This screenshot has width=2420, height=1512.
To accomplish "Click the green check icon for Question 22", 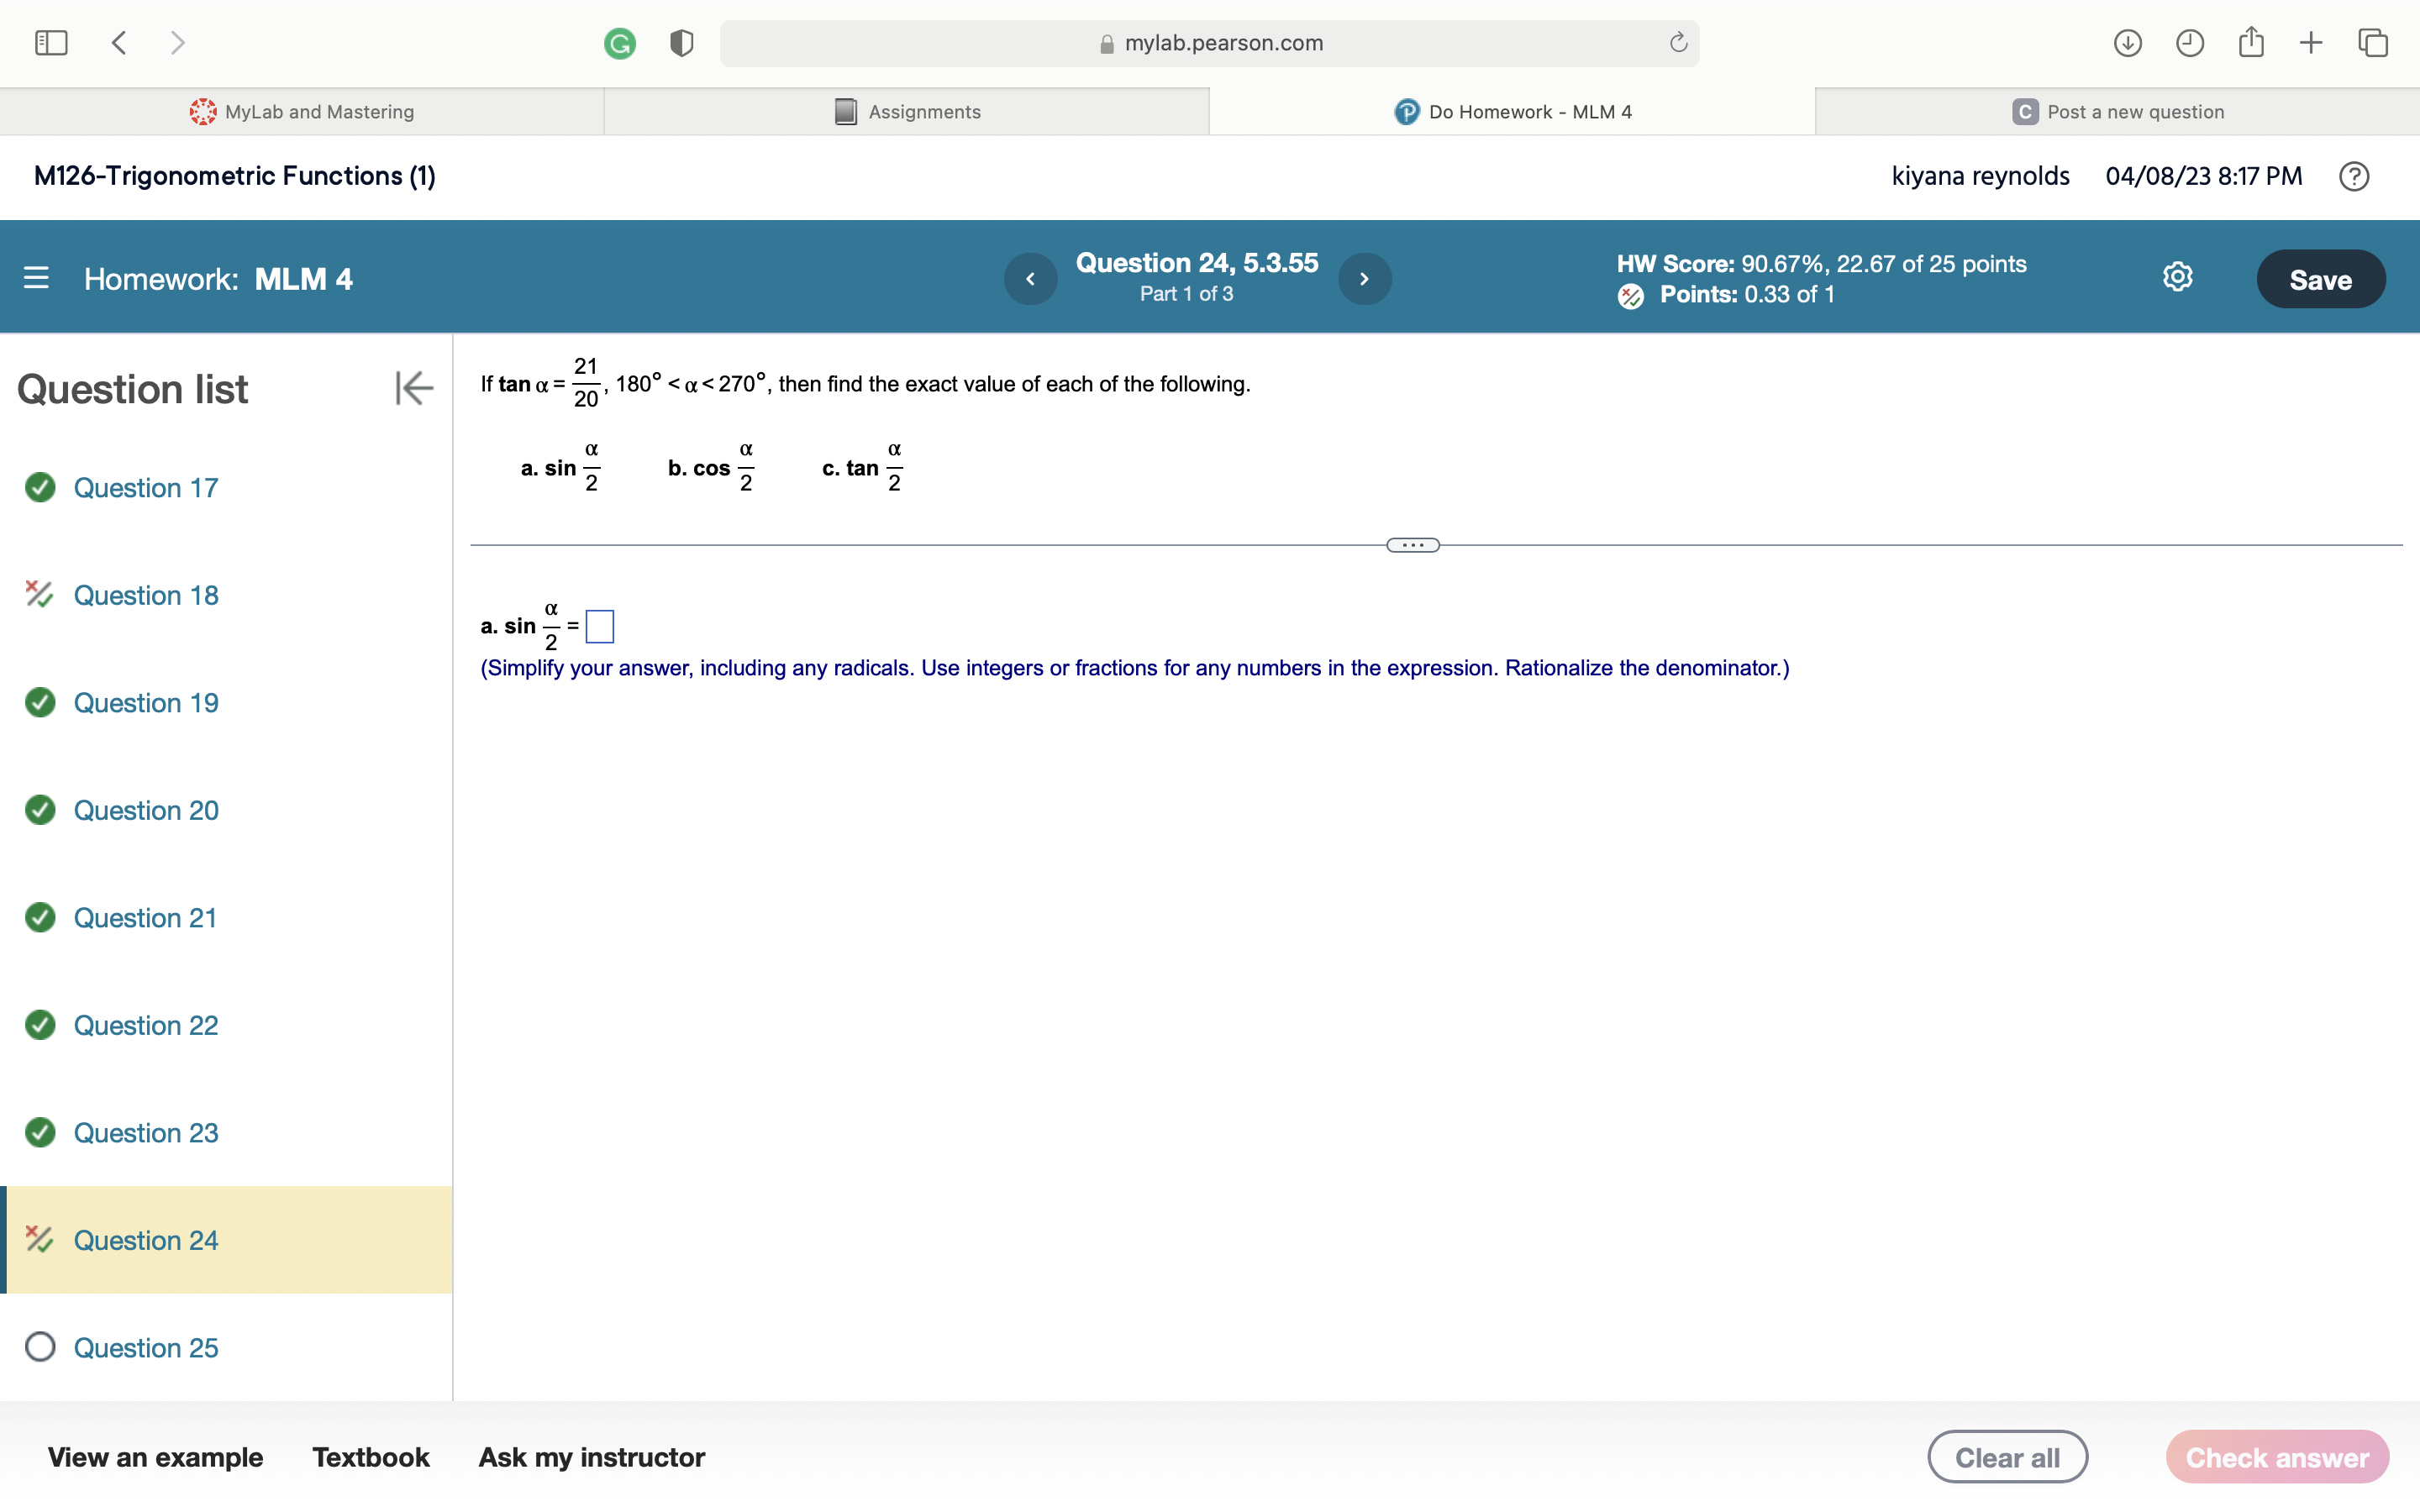I will [40, 1025].
